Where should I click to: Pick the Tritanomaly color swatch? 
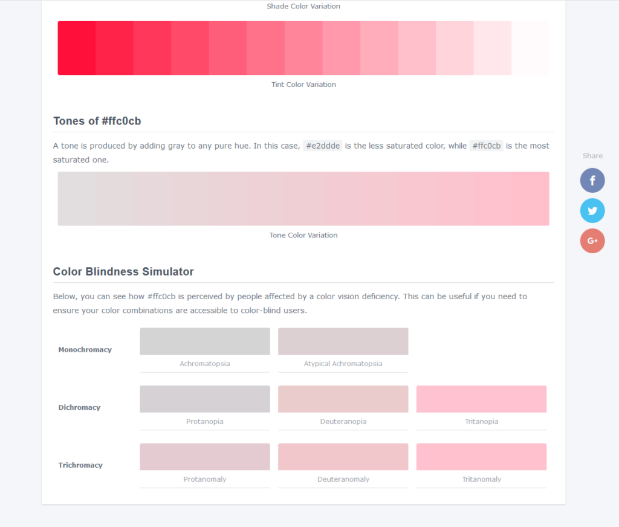point(481,457)
